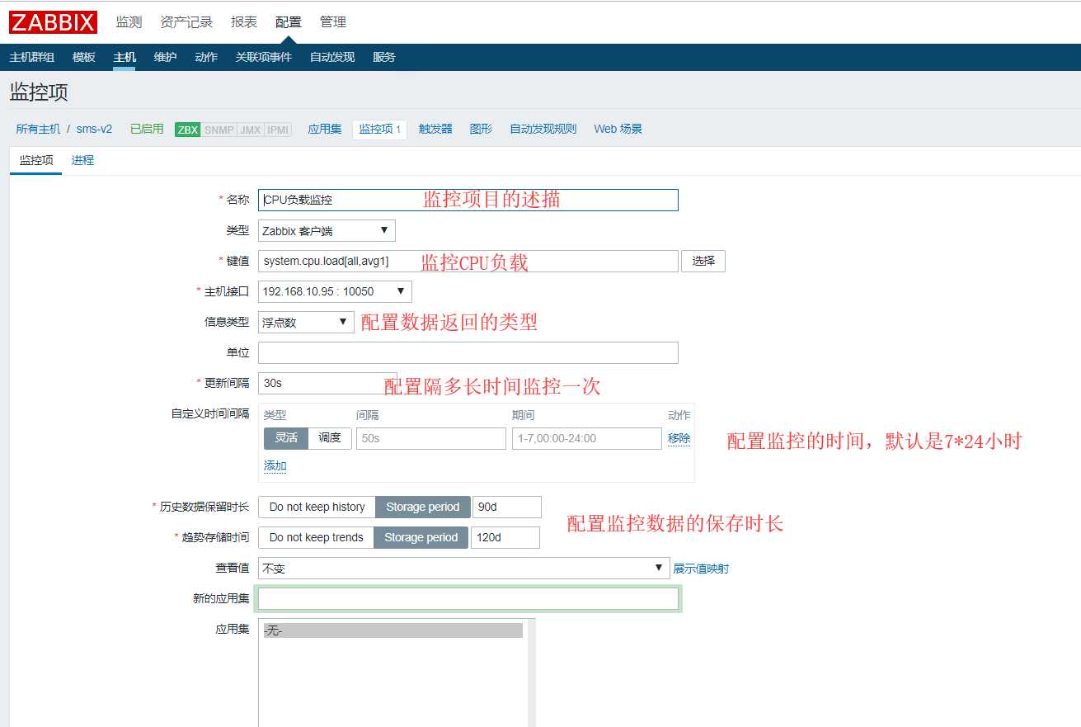Focus the empty 单位 field
This screenshot has height=727, width=1081.
(x=468, y=352)
